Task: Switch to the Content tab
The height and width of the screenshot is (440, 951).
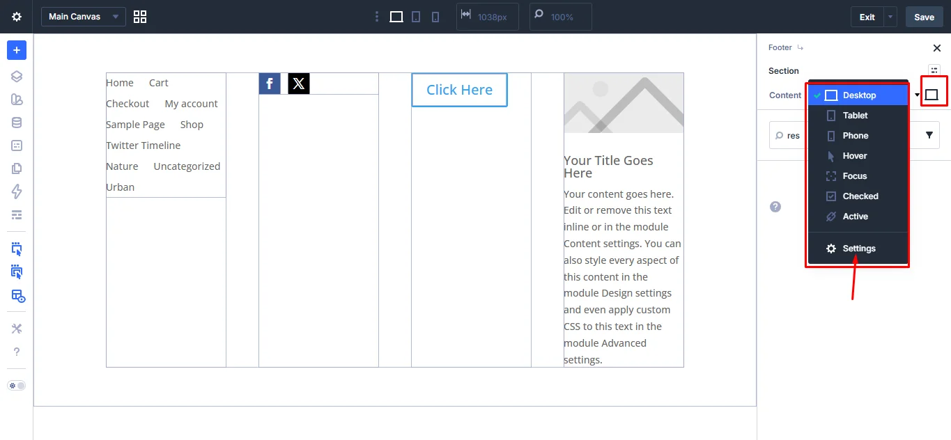Action: 785,95
